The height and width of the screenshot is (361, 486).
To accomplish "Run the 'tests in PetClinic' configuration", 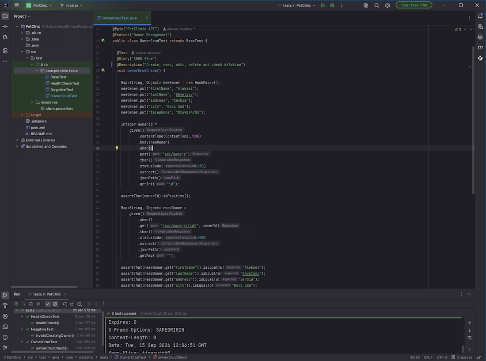I will (x=323, y=5).
